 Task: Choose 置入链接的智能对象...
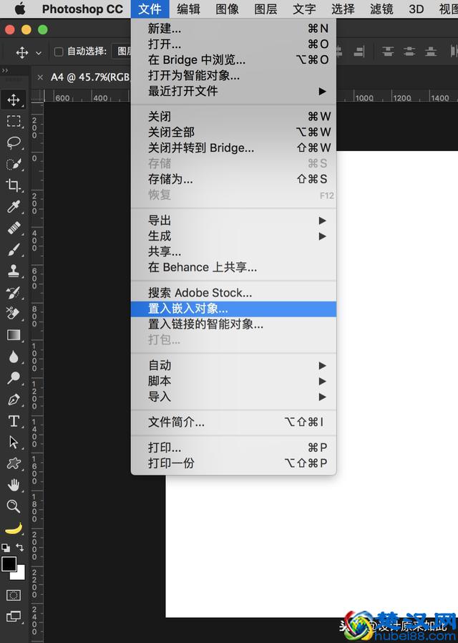pos(233,324)
